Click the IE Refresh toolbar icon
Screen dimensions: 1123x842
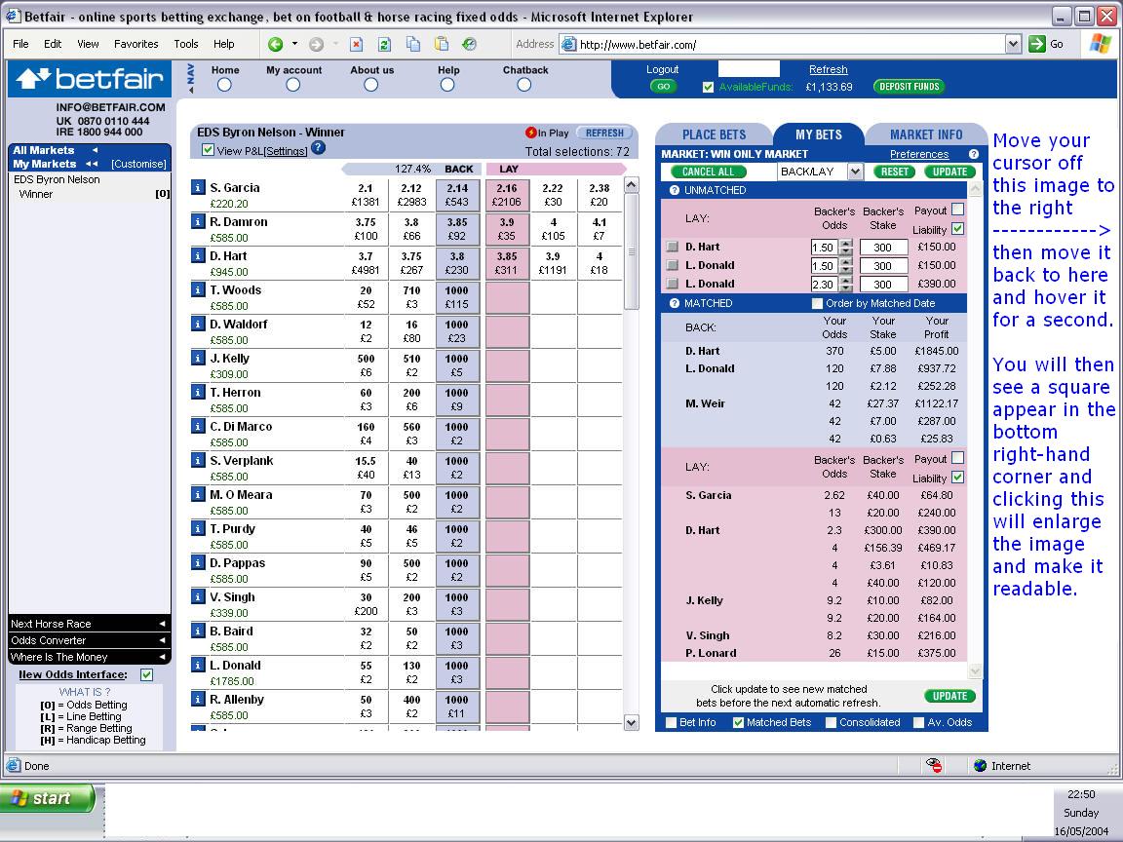pos(384,44)
